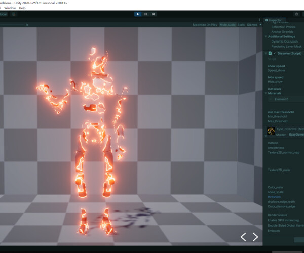Open the Window menu
The image size is (304, 253).
[9, 8]
